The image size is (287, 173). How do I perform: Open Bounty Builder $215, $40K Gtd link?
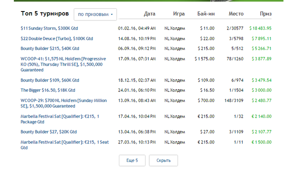click(x=50, y=48)
